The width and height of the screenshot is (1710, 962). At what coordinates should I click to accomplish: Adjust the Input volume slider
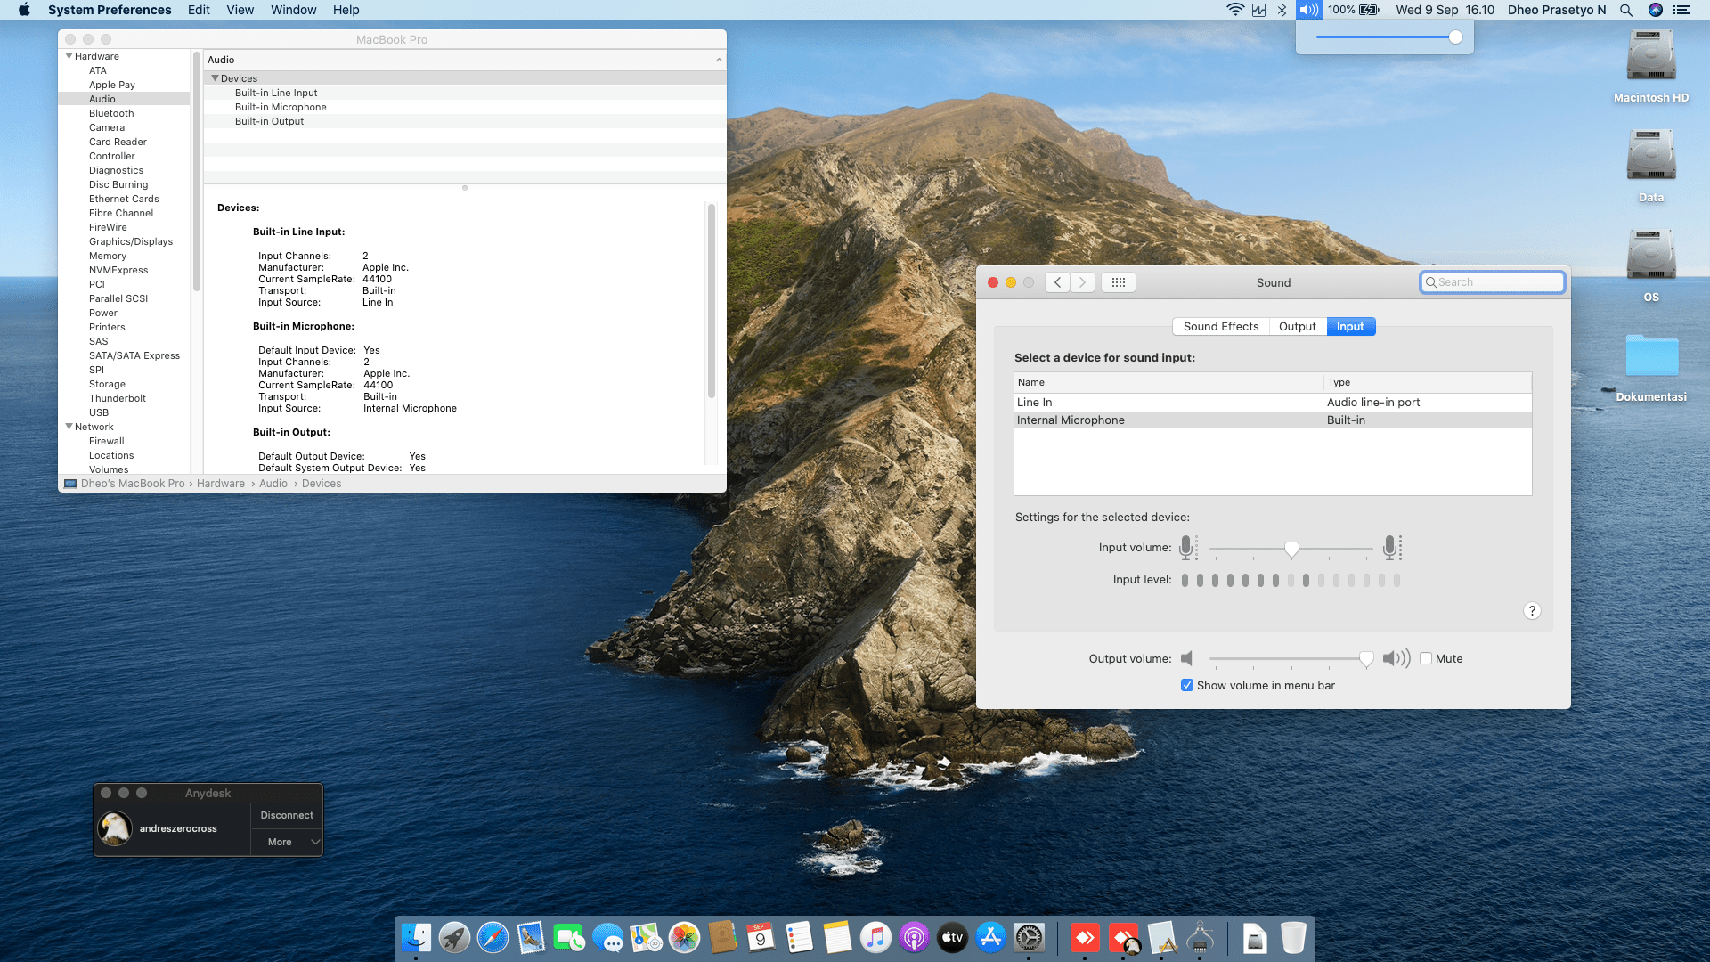[x=1291, y=549]
